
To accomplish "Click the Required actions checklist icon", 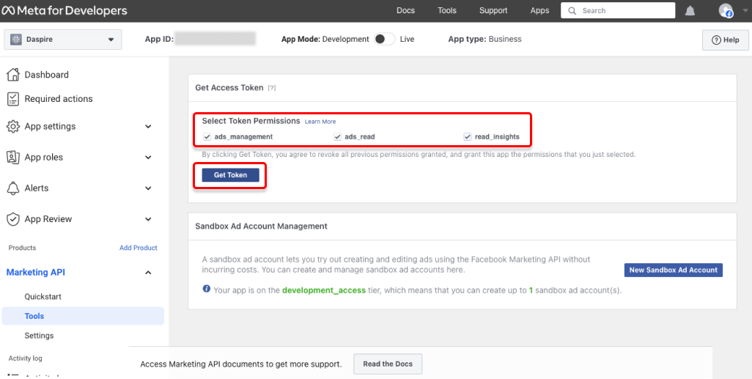I will [12, 99].
